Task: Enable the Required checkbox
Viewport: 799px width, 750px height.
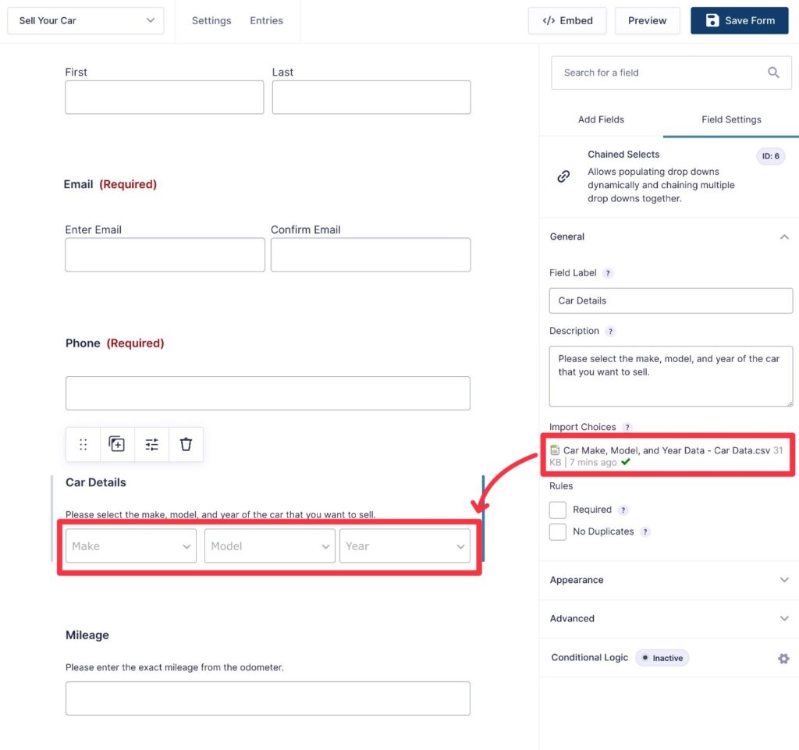Action: click(x=557, y=510)
